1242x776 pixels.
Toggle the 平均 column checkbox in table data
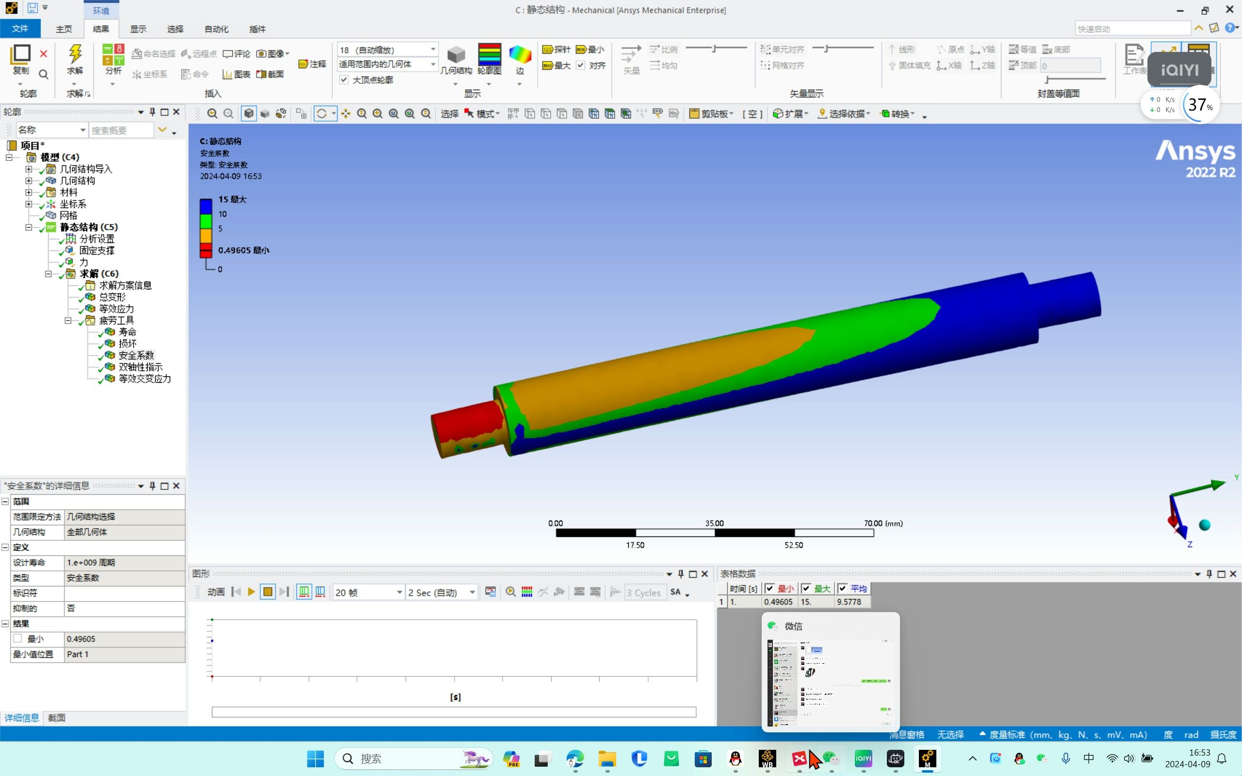tap(842, 588)
